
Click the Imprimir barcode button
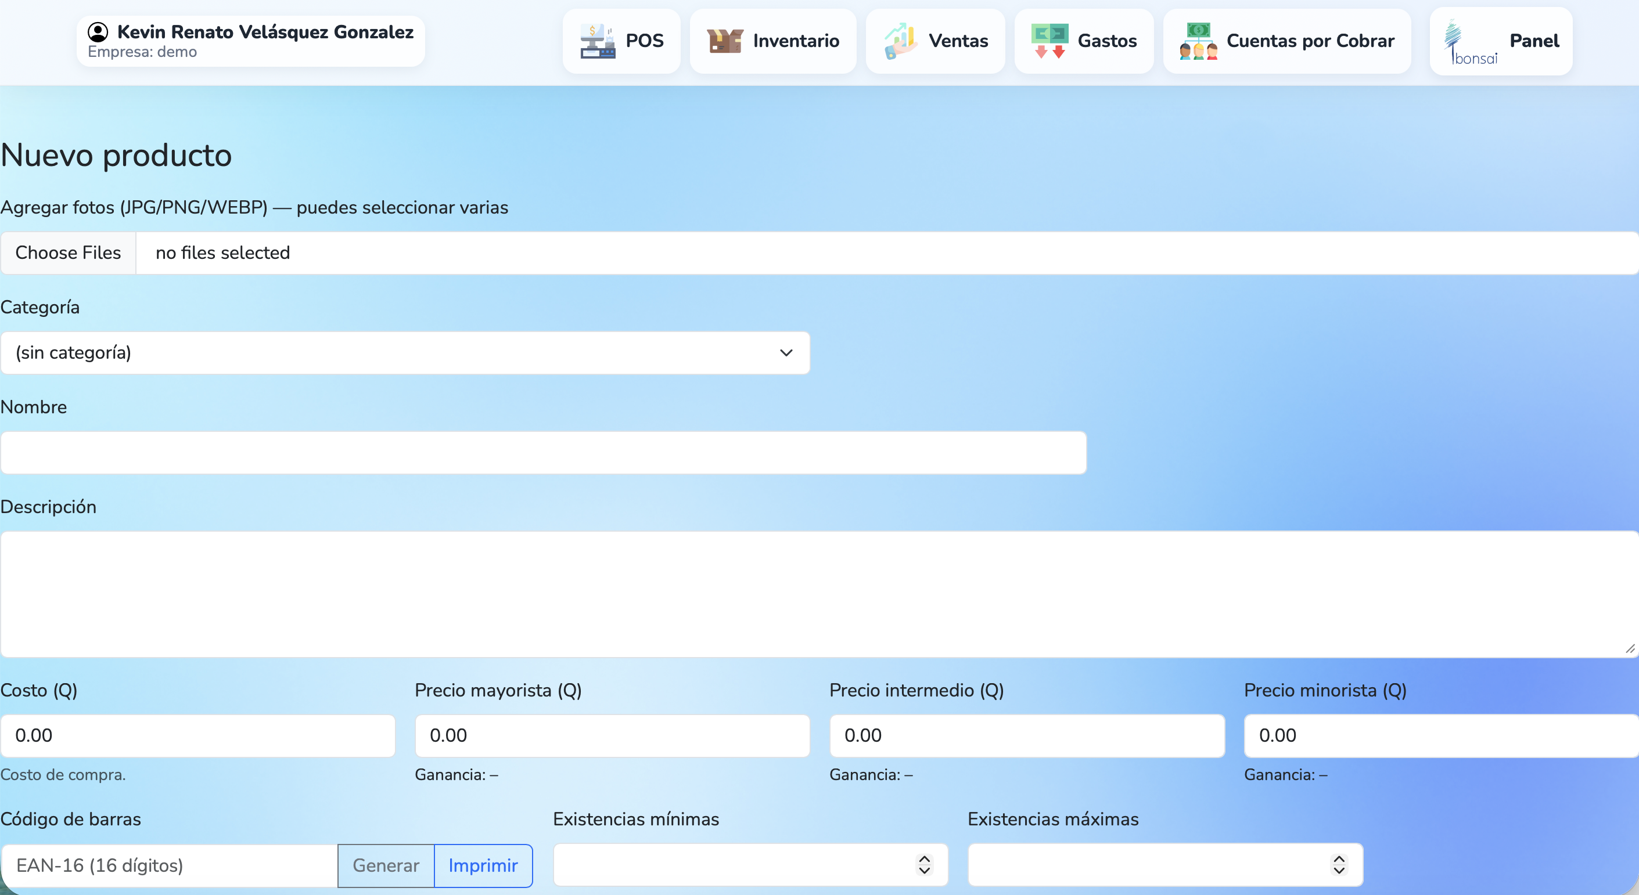(483, 865)
